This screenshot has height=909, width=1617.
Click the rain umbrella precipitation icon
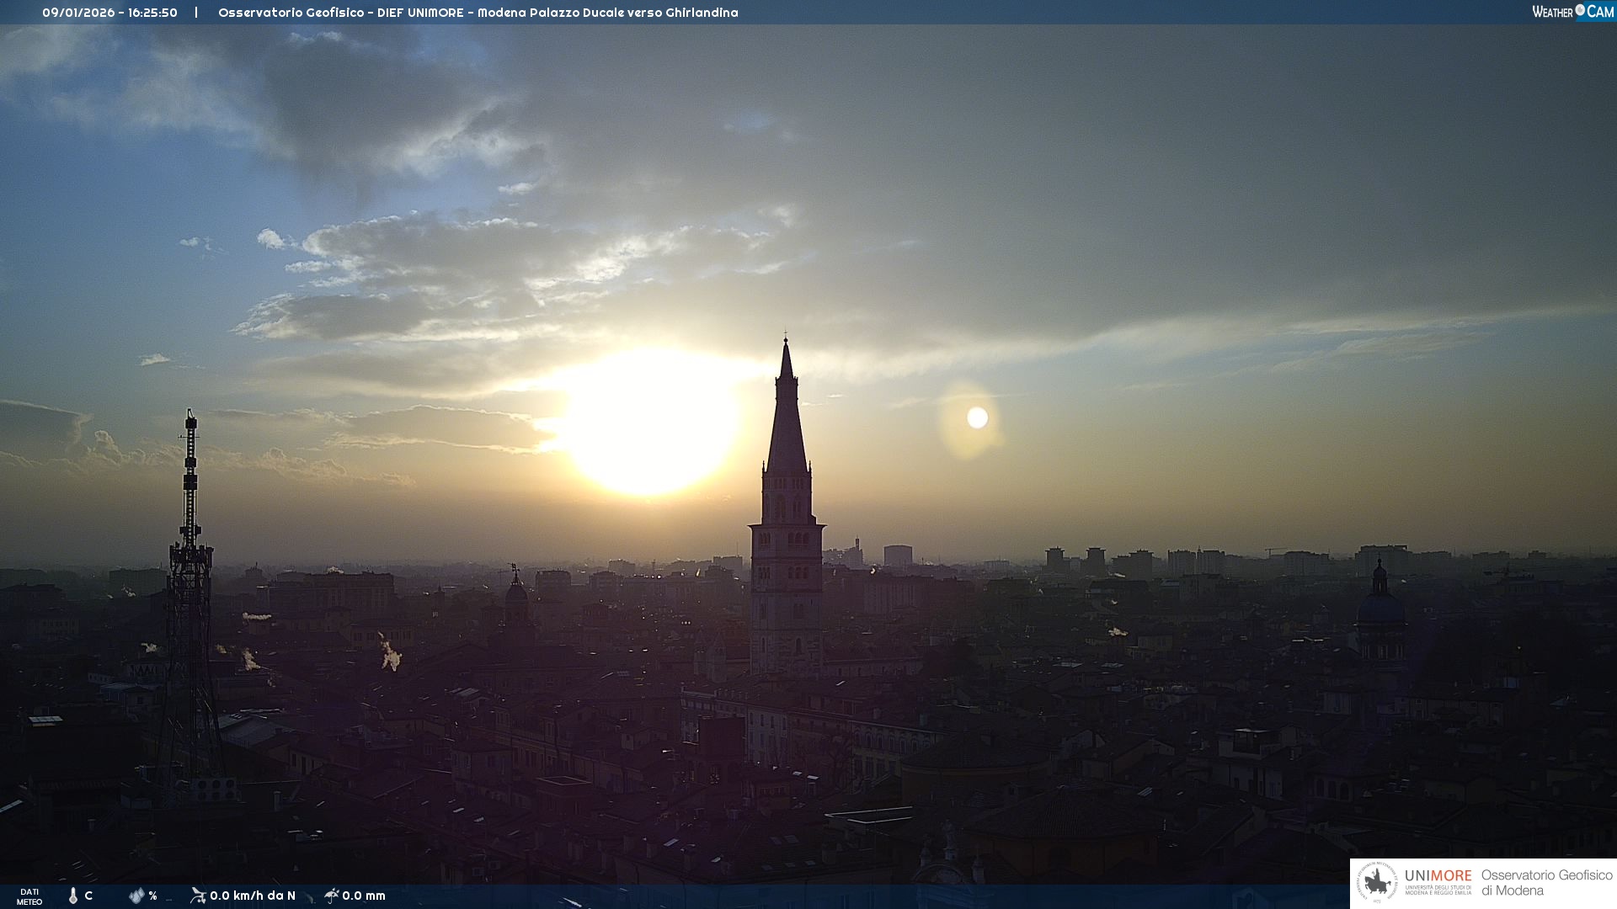point(331,896)
